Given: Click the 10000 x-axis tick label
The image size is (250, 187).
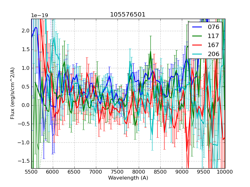Looking at the screenshot, I should [x=225, y=172].
